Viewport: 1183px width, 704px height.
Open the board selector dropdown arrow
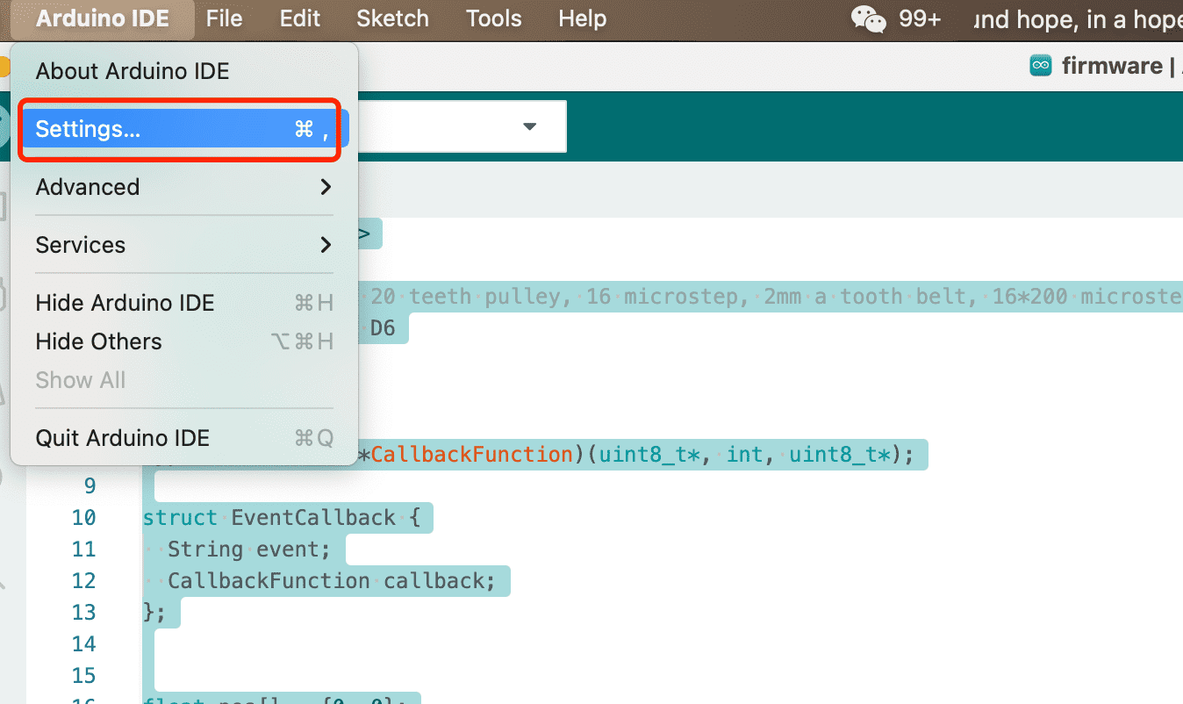(x=529, y=126)
